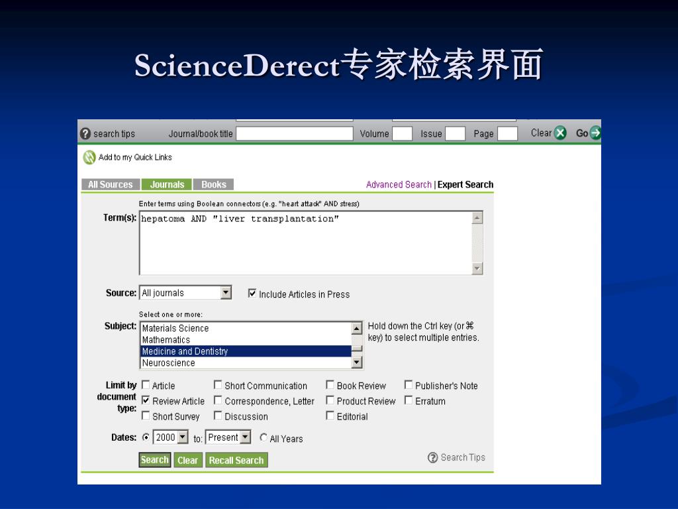
Task: Click the search tips link in top bar
Action: tap(114, 134)
